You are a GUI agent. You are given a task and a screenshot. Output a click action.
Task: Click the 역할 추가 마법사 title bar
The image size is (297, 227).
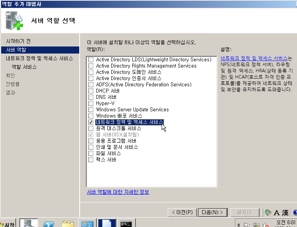click(148, 4)
